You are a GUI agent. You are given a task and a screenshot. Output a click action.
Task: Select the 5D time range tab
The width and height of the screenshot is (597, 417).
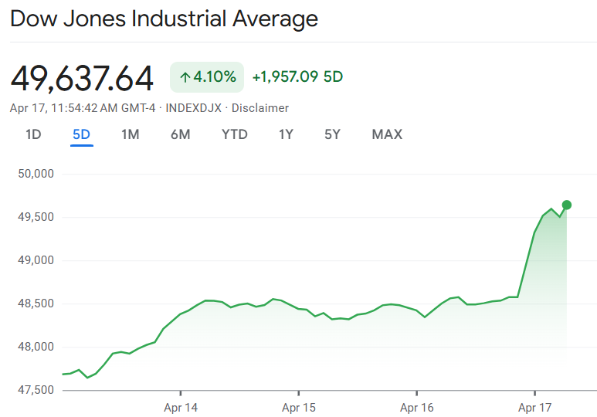(x=81, y=134)
